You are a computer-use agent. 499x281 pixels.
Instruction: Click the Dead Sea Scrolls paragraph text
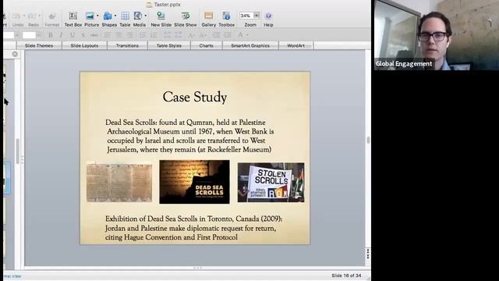tap(189, 136)
